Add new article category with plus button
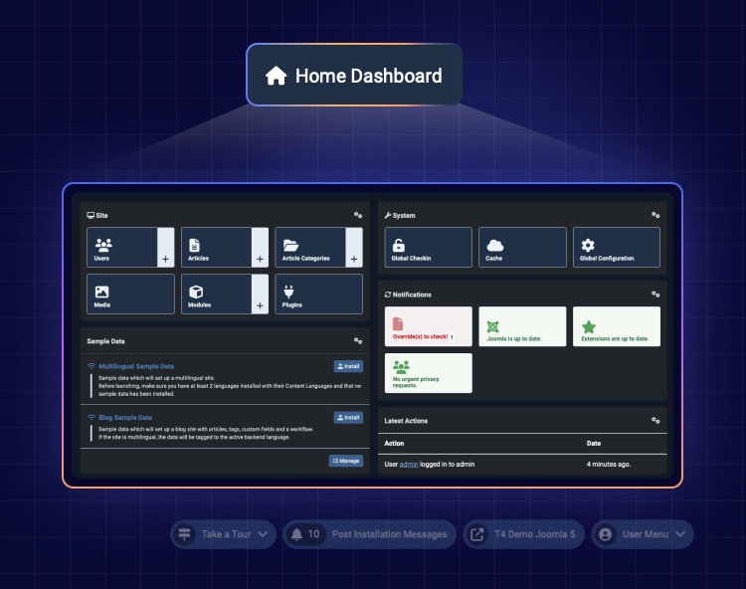This screenshot has height=589, width=746. 354,247
